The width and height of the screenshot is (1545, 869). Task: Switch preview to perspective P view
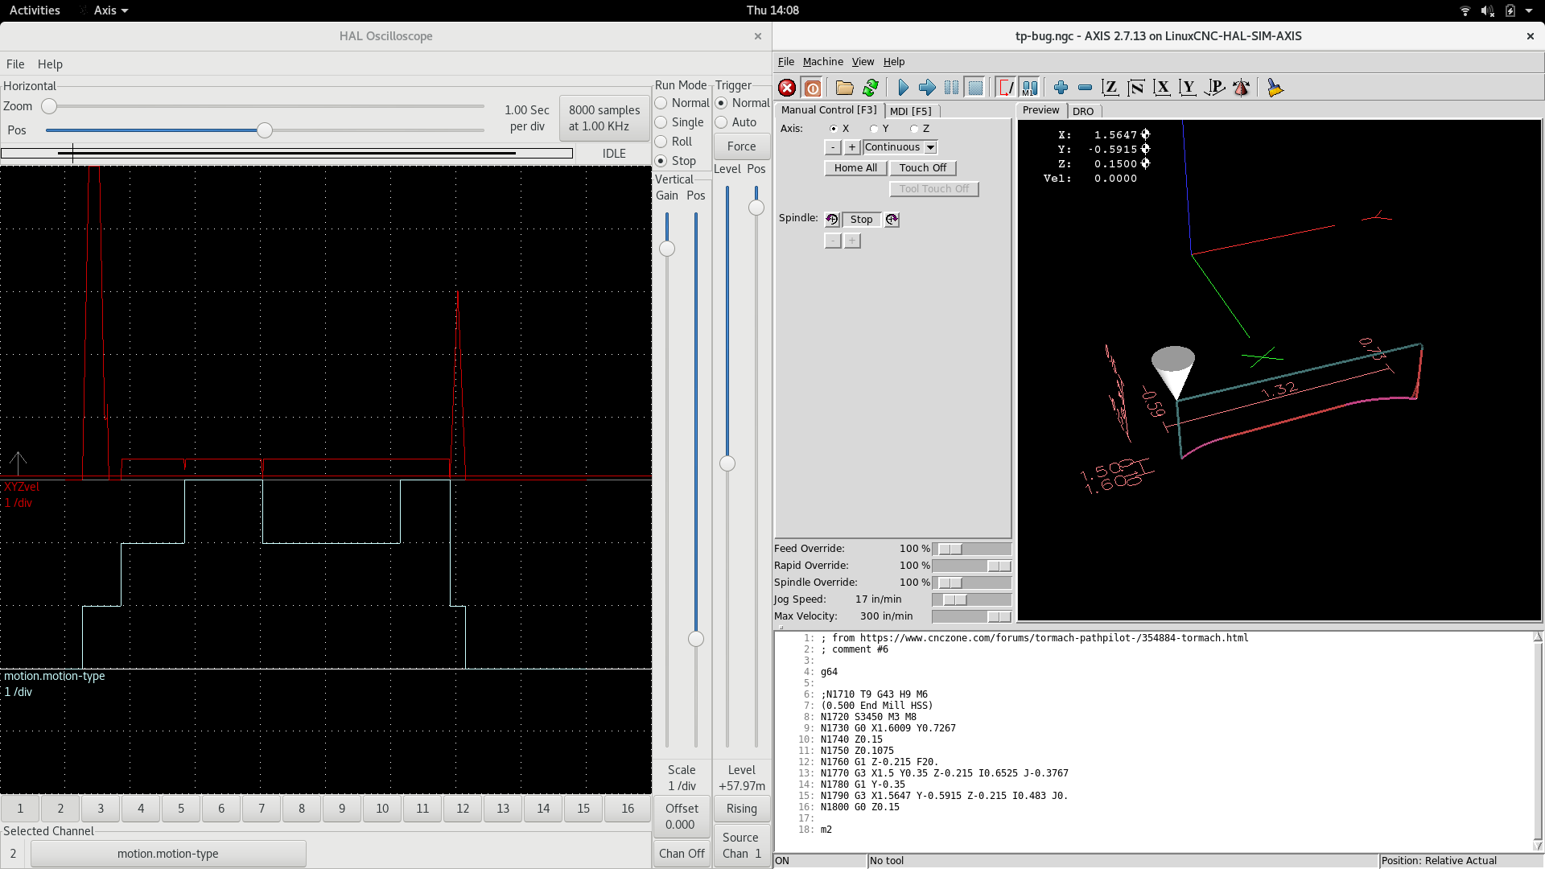pos(1214,88)
